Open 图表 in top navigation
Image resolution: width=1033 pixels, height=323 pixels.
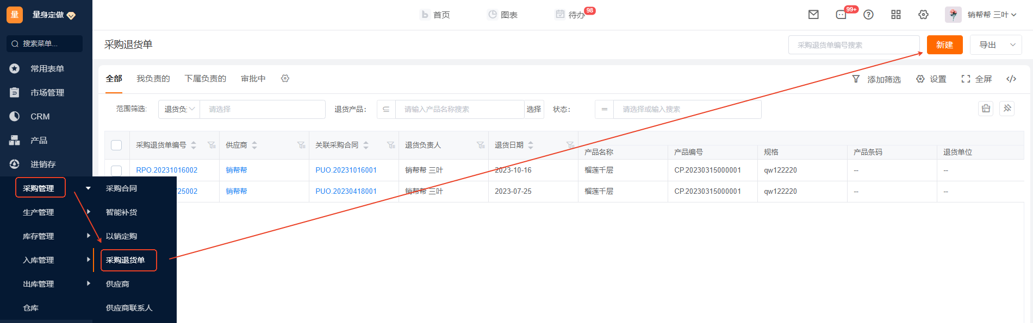click(502, 15)
